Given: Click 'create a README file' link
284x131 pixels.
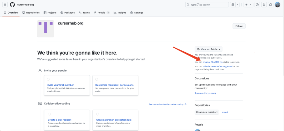Looking at the screenshot, I should (212, 62).
